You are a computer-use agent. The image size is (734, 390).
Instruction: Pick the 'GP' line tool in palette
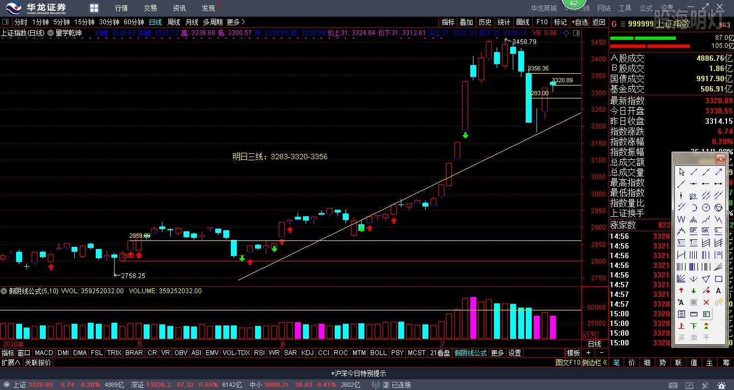(694, 230)
